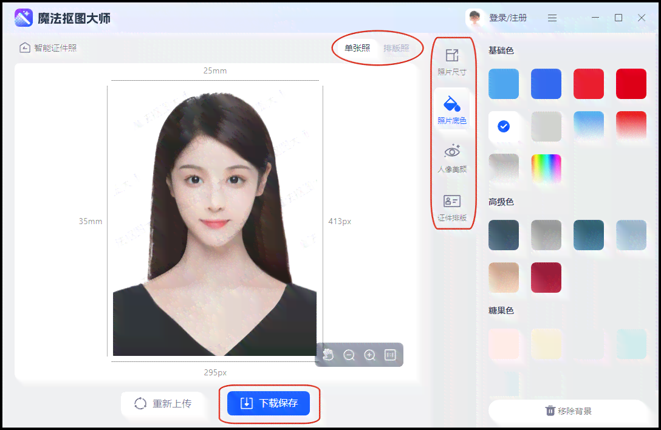Click the 智能证件照 breadcrumb label
The width and height of the screenshot is (661, 430).
(55, 48)
